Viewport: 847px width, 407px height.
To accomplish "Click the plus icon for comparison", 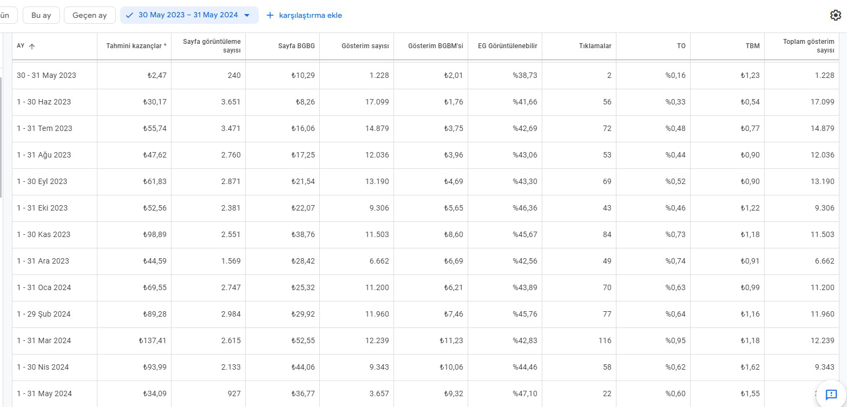I will coord(270,15).
